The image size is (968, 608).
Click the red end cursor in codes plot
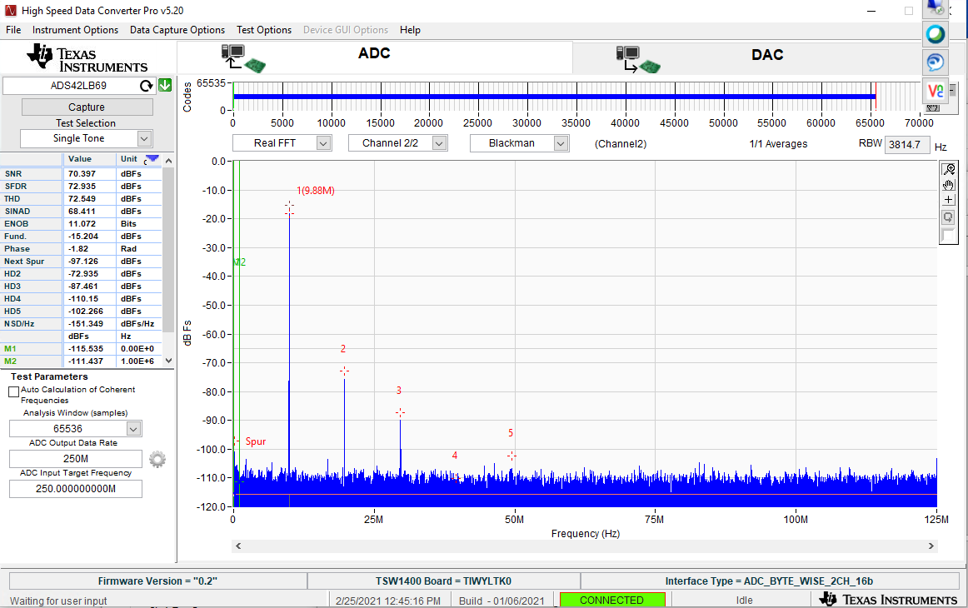pyautogui.click(x=876, y=96)
